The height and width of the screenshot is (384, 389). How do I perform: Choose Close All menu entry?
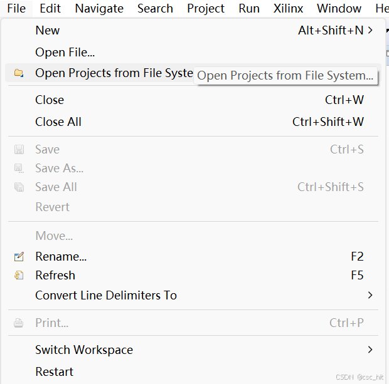tap(58, 122)
